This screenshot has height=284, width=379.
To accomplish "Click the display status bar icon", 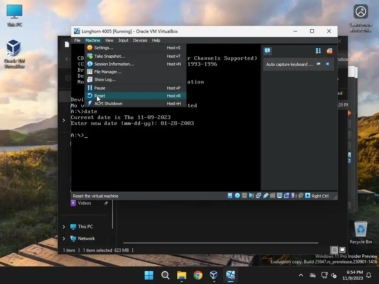I will pyautogui.click(x=279, y=196).
